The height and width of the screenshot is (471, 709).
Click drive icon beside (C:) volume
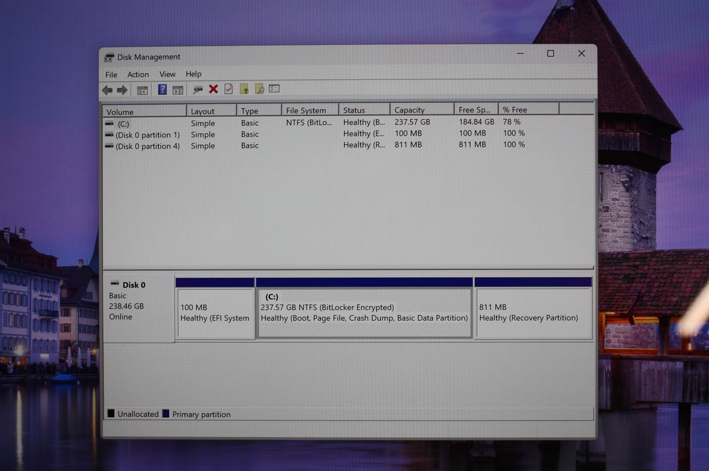109,124
